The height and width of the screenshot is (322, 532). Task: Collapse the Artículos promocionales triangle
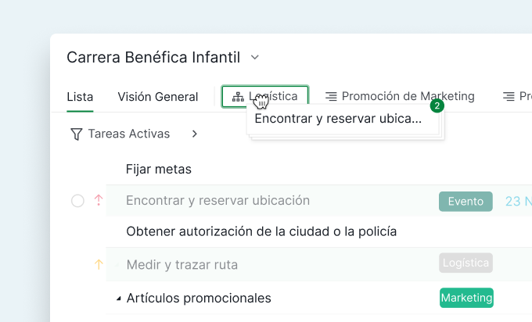pos(119,299)
